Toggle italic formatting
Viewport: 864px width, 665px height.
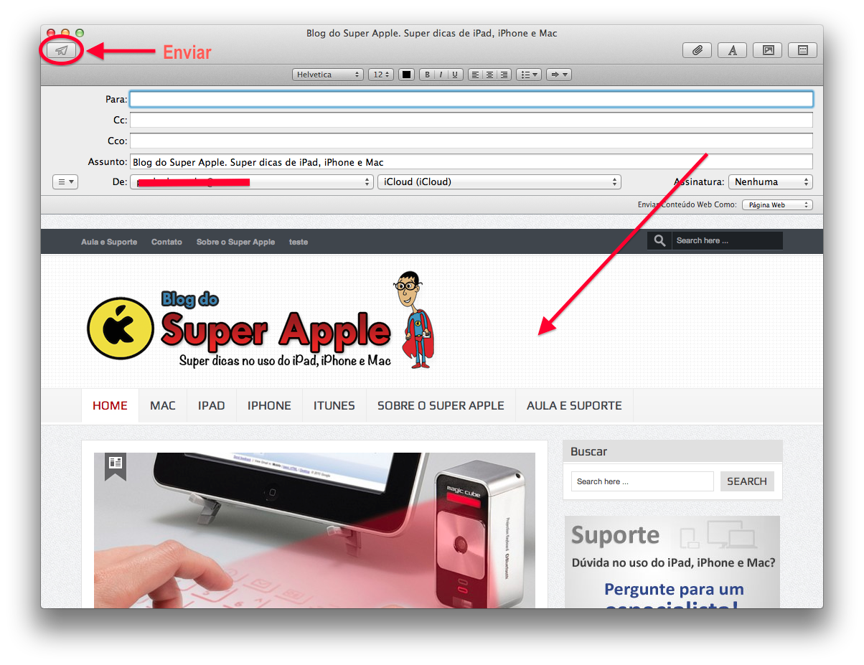[x=441, y=75]
